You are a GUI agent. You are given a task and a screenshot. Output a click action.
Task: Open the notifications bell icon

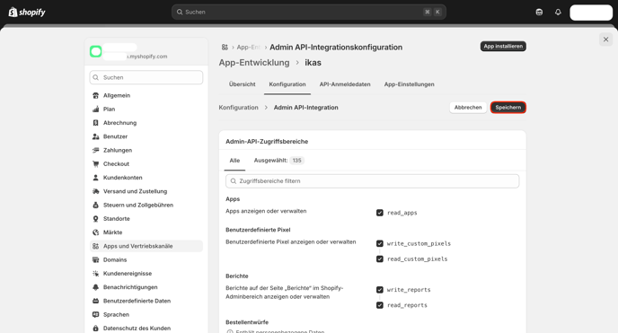(558, 13)
